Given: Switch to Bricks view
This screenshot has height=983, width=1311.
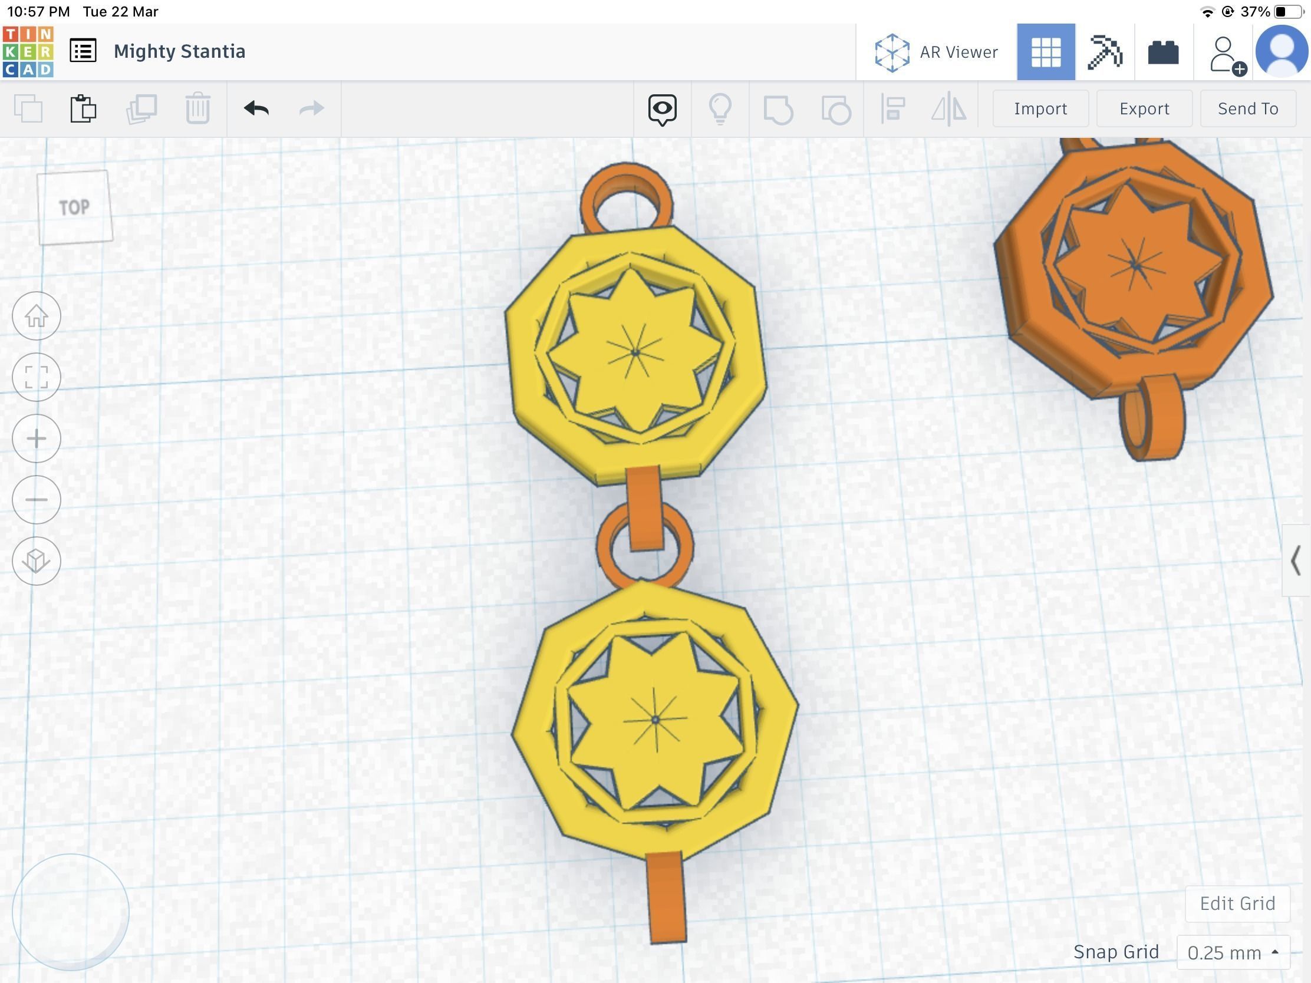Looking at the screenshot, I should (x=1164, y=51).
